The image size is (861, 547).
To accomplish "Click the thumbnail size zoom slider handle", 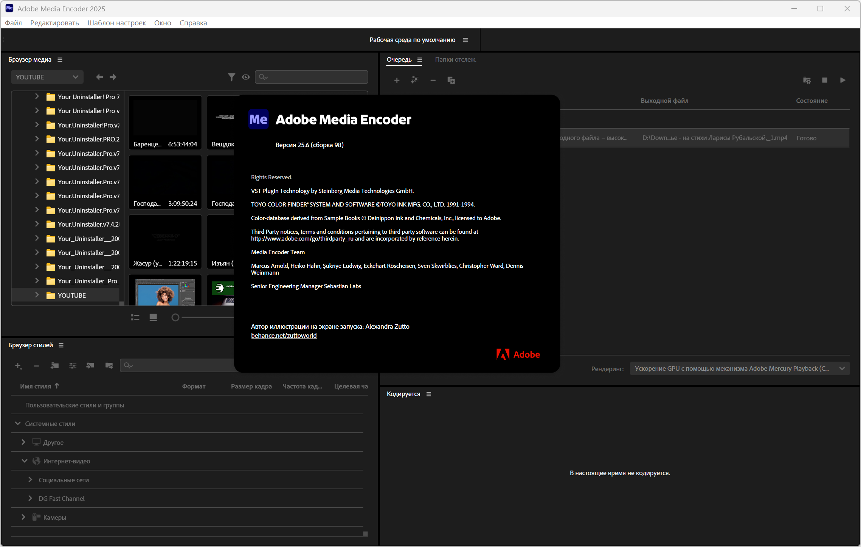I will pyautogui.click(x=175, y=317).
